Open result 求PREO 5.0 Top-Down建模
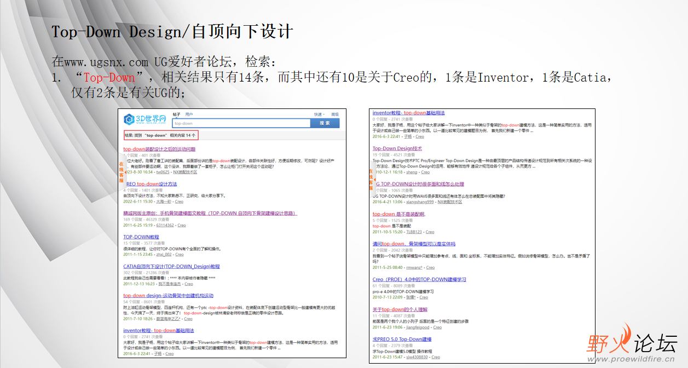This screenshot has width=688, height=368. [x=402, y=339]
